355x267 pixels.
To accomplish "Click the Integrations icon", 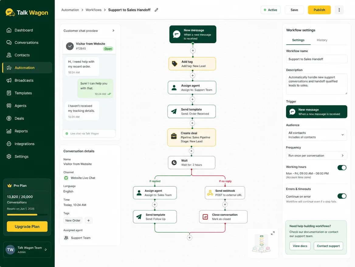I will pos(9,144).
